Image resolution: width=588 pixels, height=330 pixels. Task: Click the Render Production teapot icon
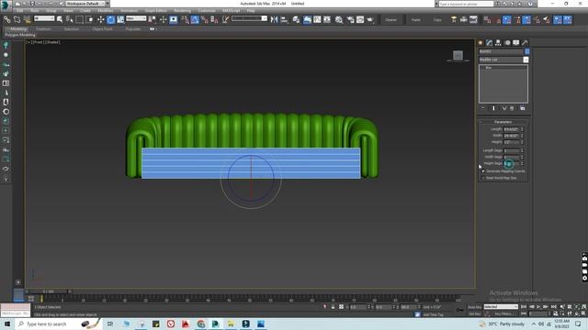[x=370, y=19]
